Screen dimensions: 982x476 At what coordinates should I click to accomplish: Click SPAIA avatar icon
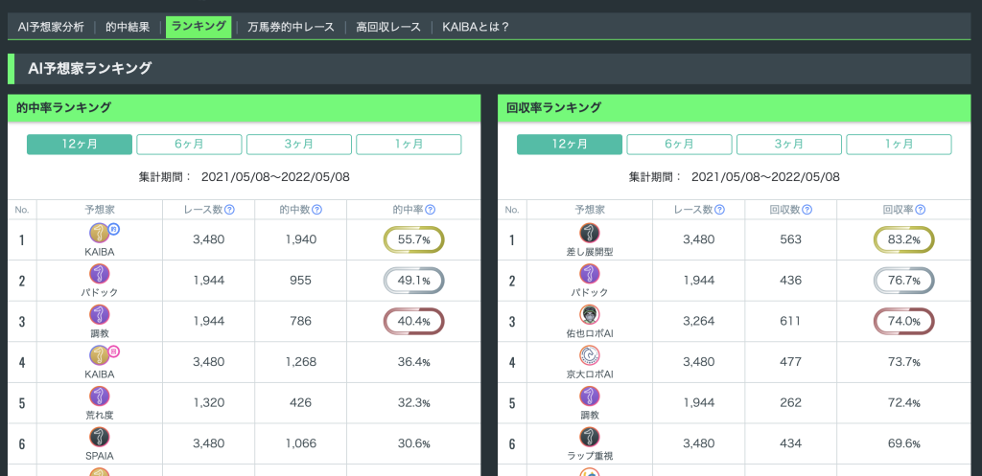[x=100, y=438]
